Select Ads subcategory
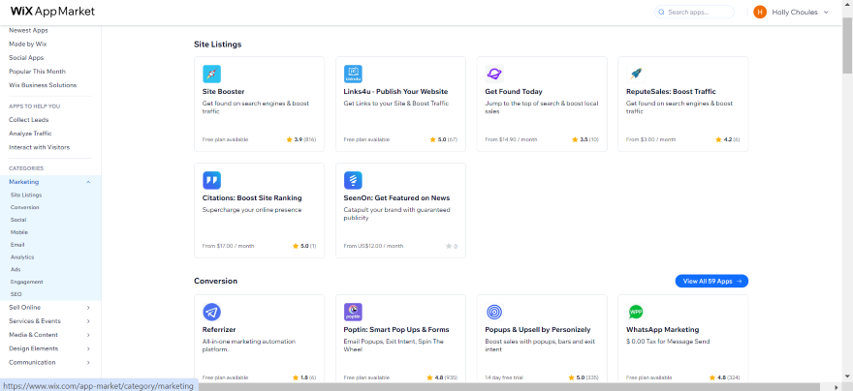The image size is (853, 391). [16, 269]
